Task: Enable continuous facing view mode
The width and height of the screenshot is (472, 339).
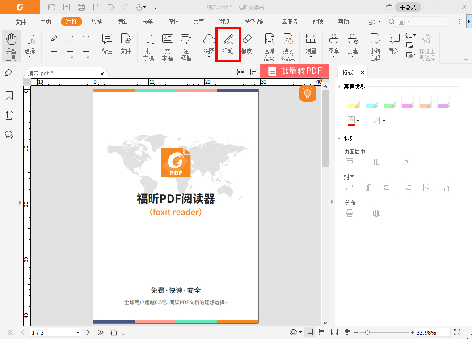Action: (347, 332)
